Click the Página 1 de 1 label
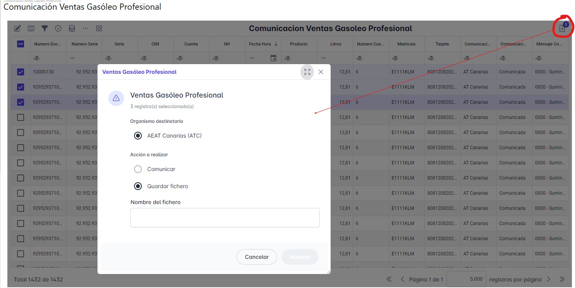 (426, 279)
